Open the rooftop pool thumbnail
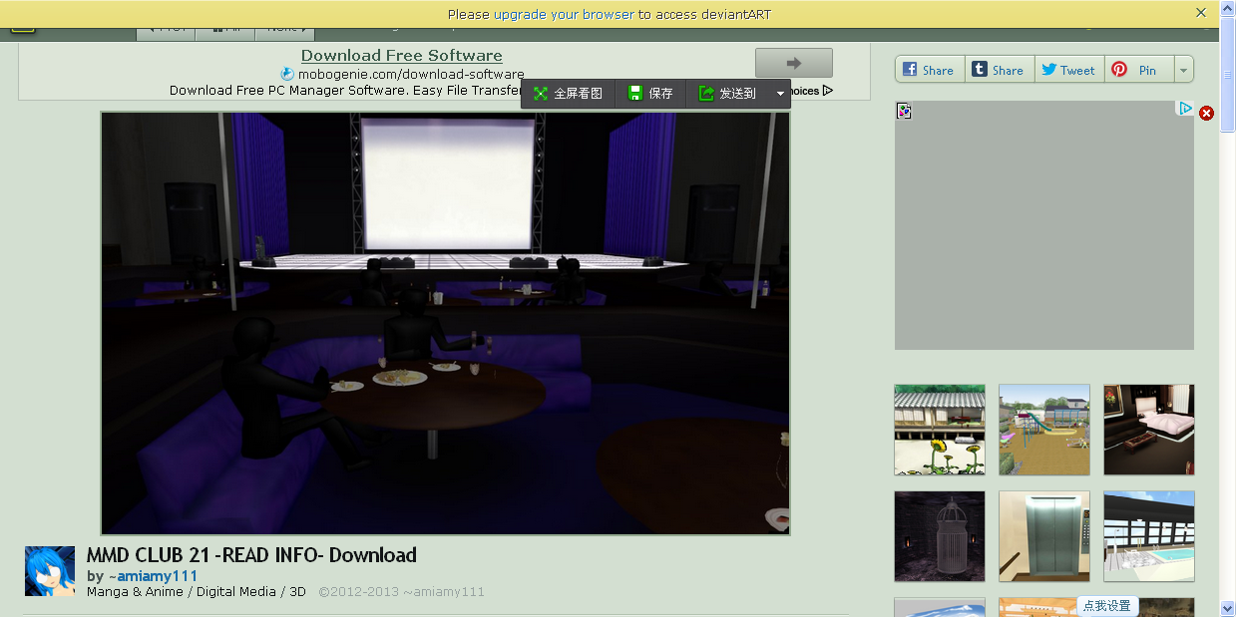1236x617 pixels. point(1149,536)
